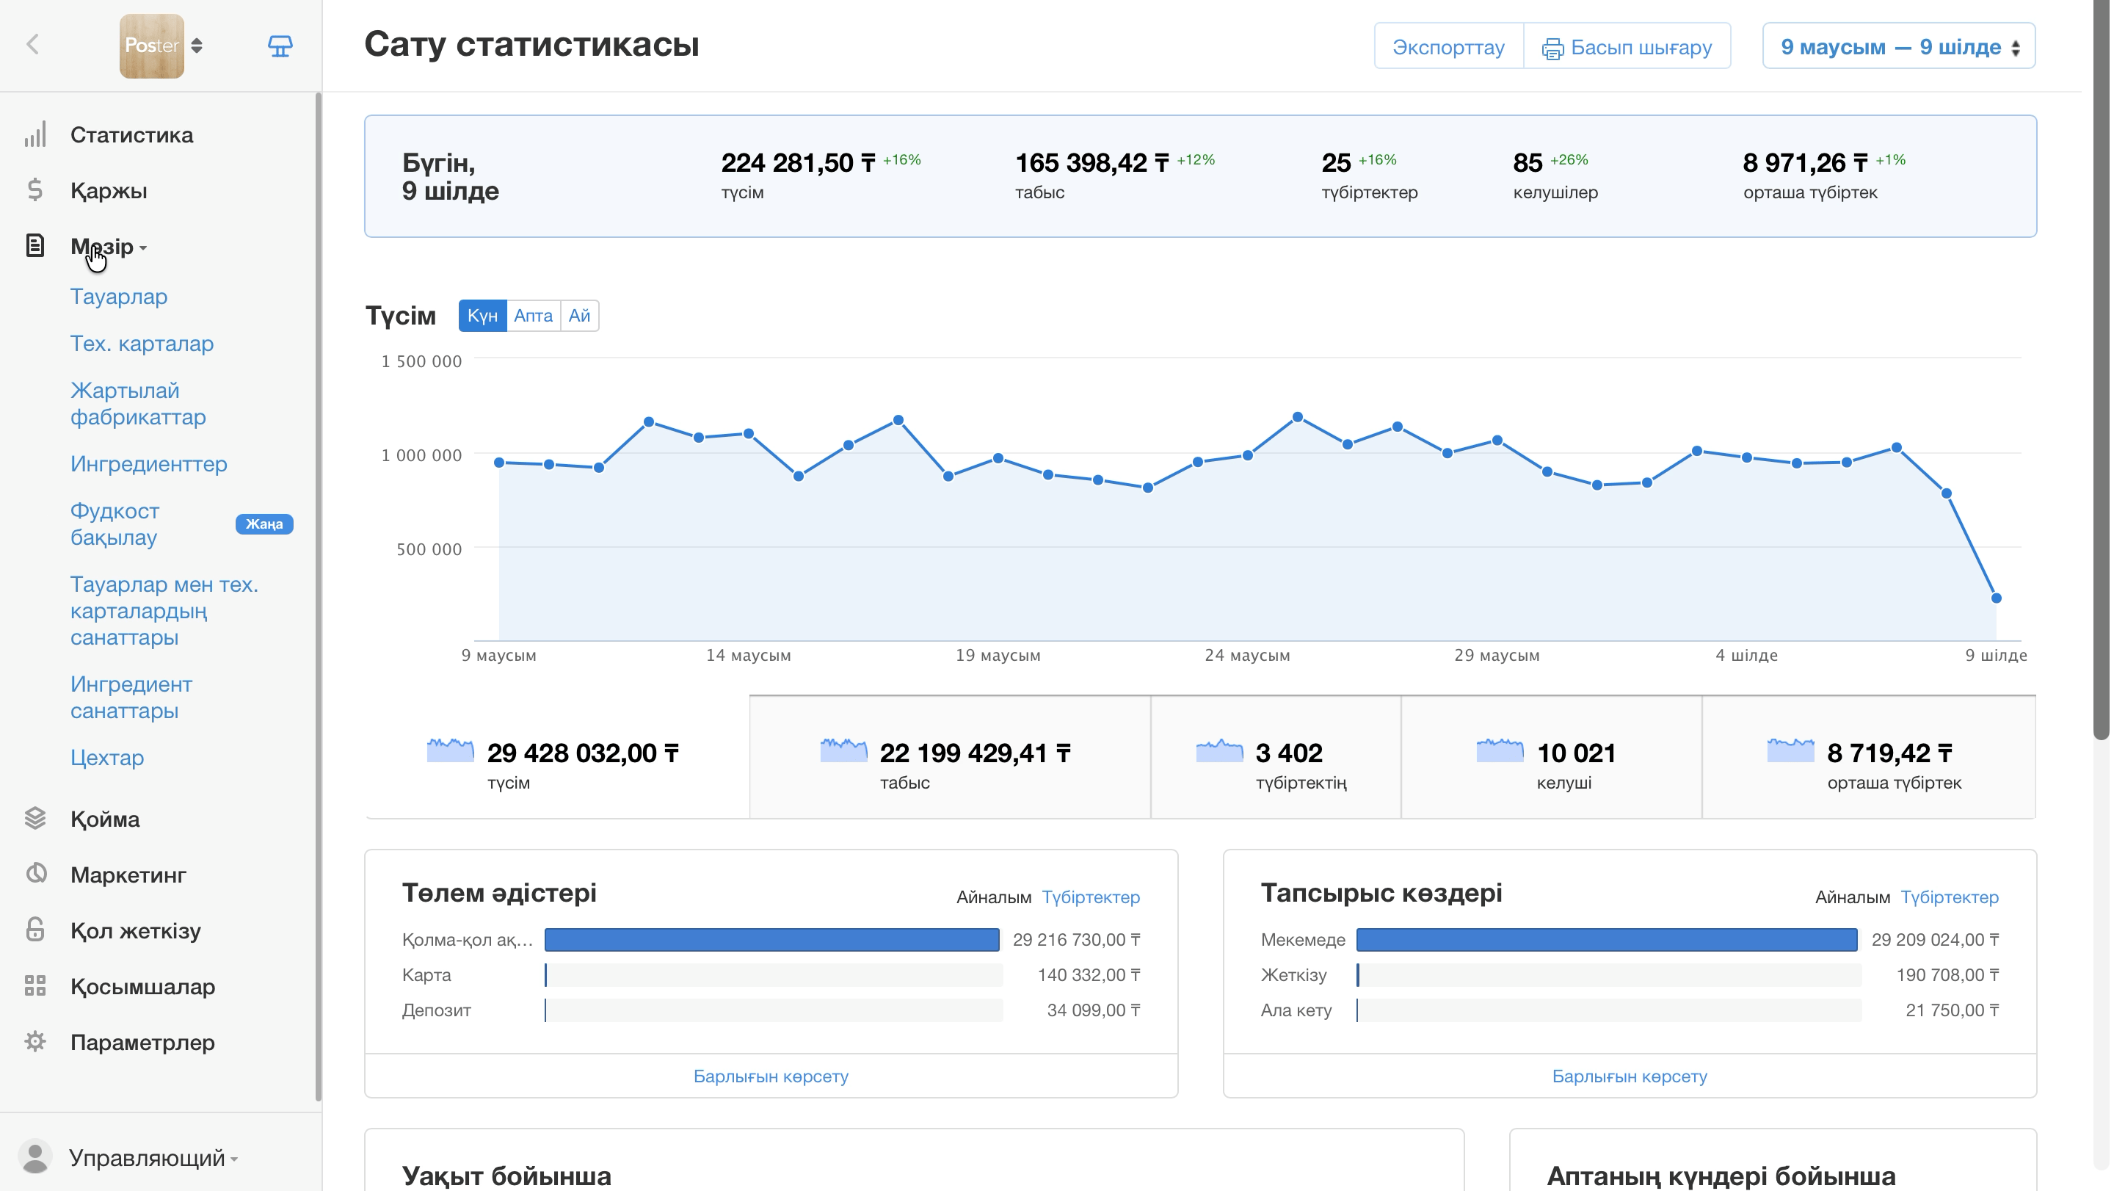2114x1191 pixels.
Task: Open Жартылай фабрикаттар submenu link
Action: click(x=138, y=404)
